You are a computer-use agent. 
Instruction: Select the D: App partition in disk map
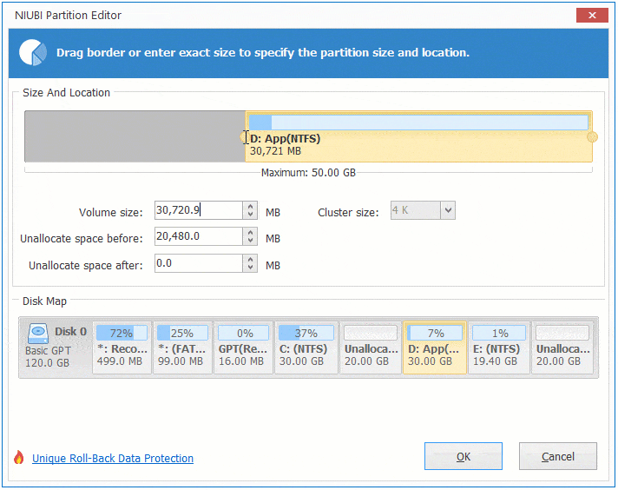434,347
